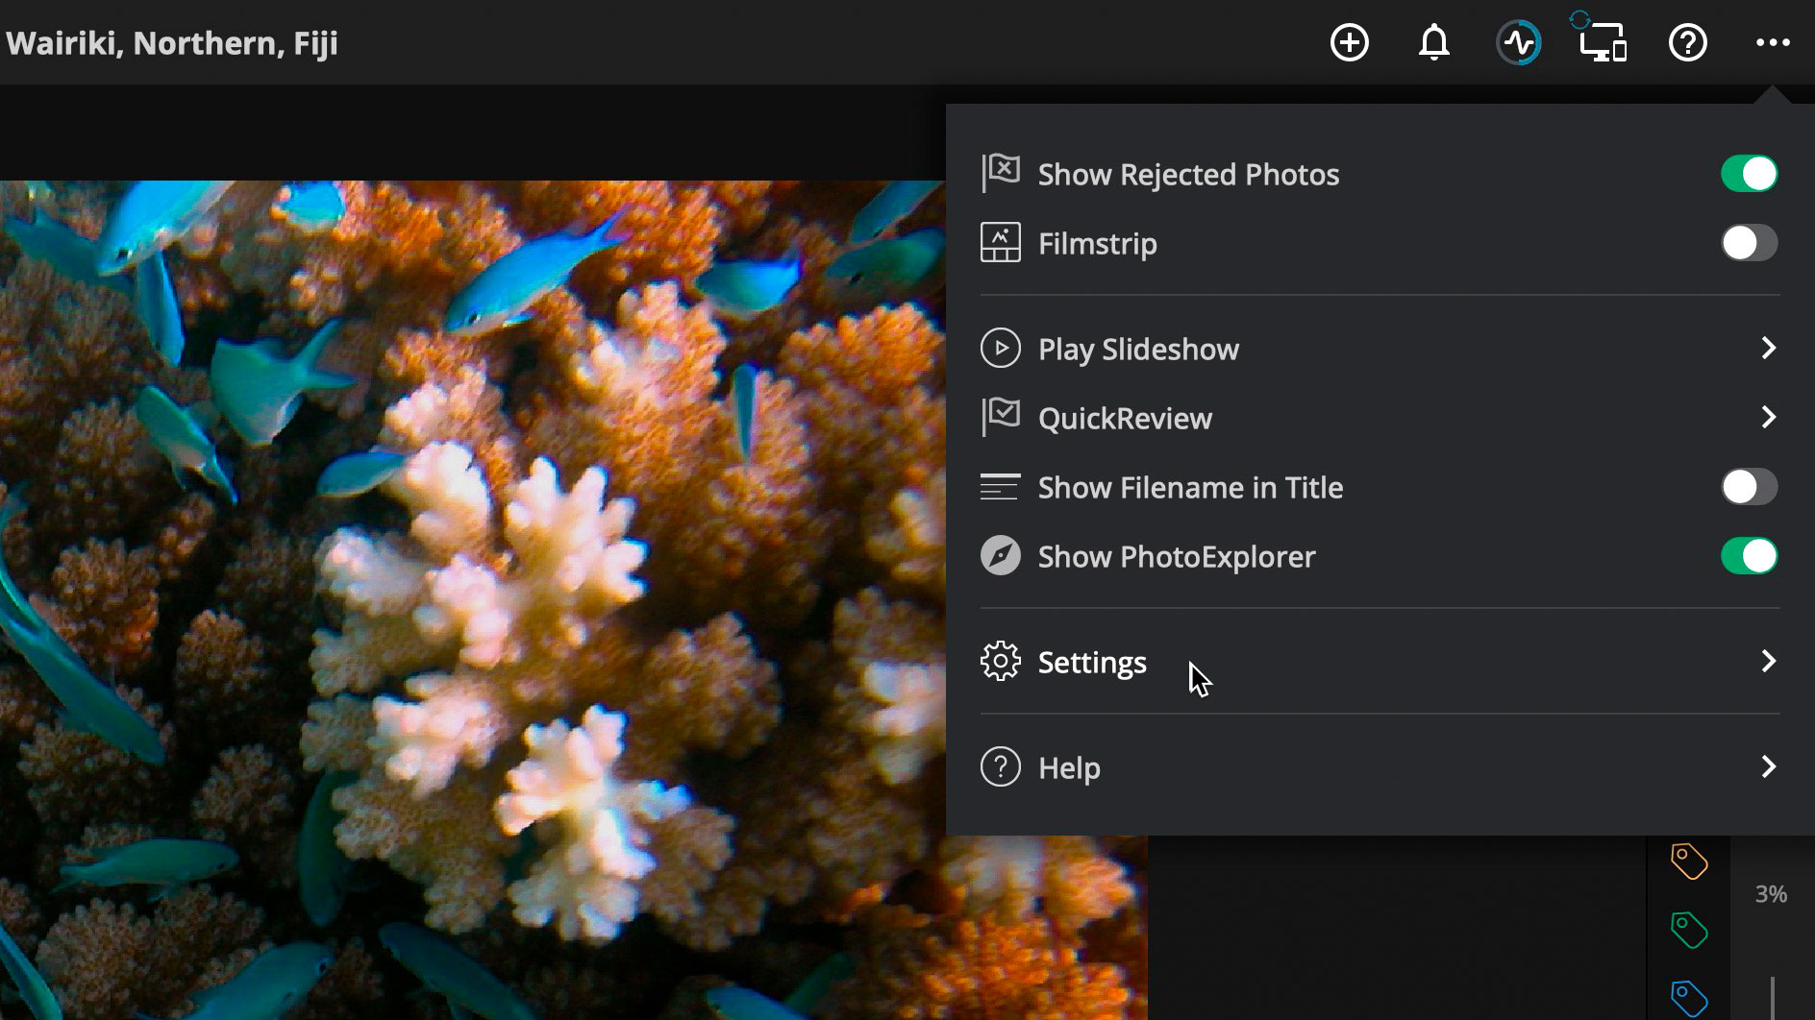Open the Play Slideshow menu entry

1380,348
